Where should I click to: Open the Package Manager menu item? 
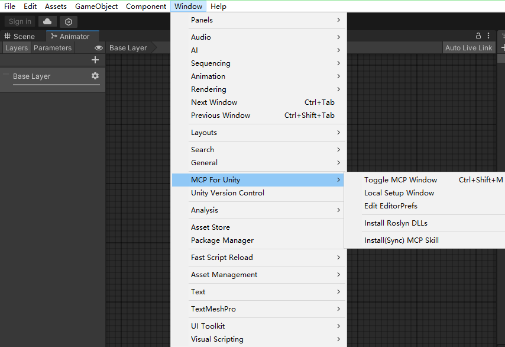[222, 240]
